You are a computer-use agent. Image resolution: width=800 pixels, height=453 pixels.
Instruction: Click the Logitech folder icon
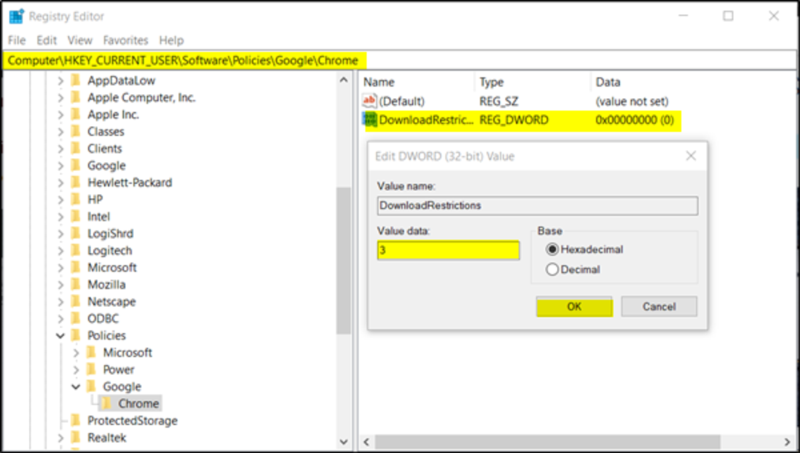click(77, 250)
